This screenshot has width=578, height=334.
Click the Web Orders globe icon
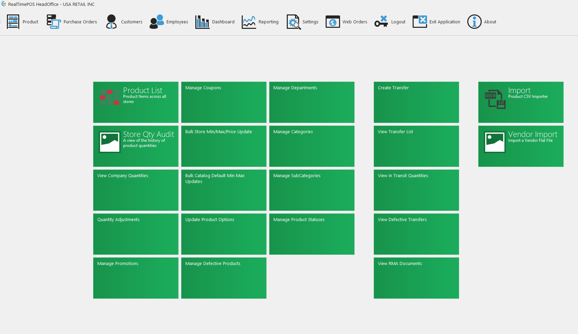click(346, 22)
